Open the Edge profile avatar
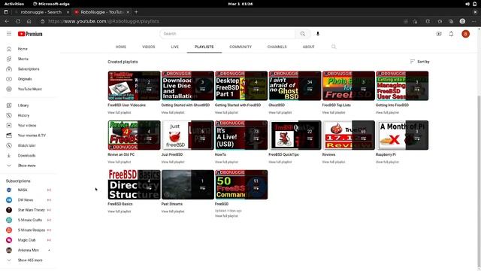481x271 pixels. point(462,22)
